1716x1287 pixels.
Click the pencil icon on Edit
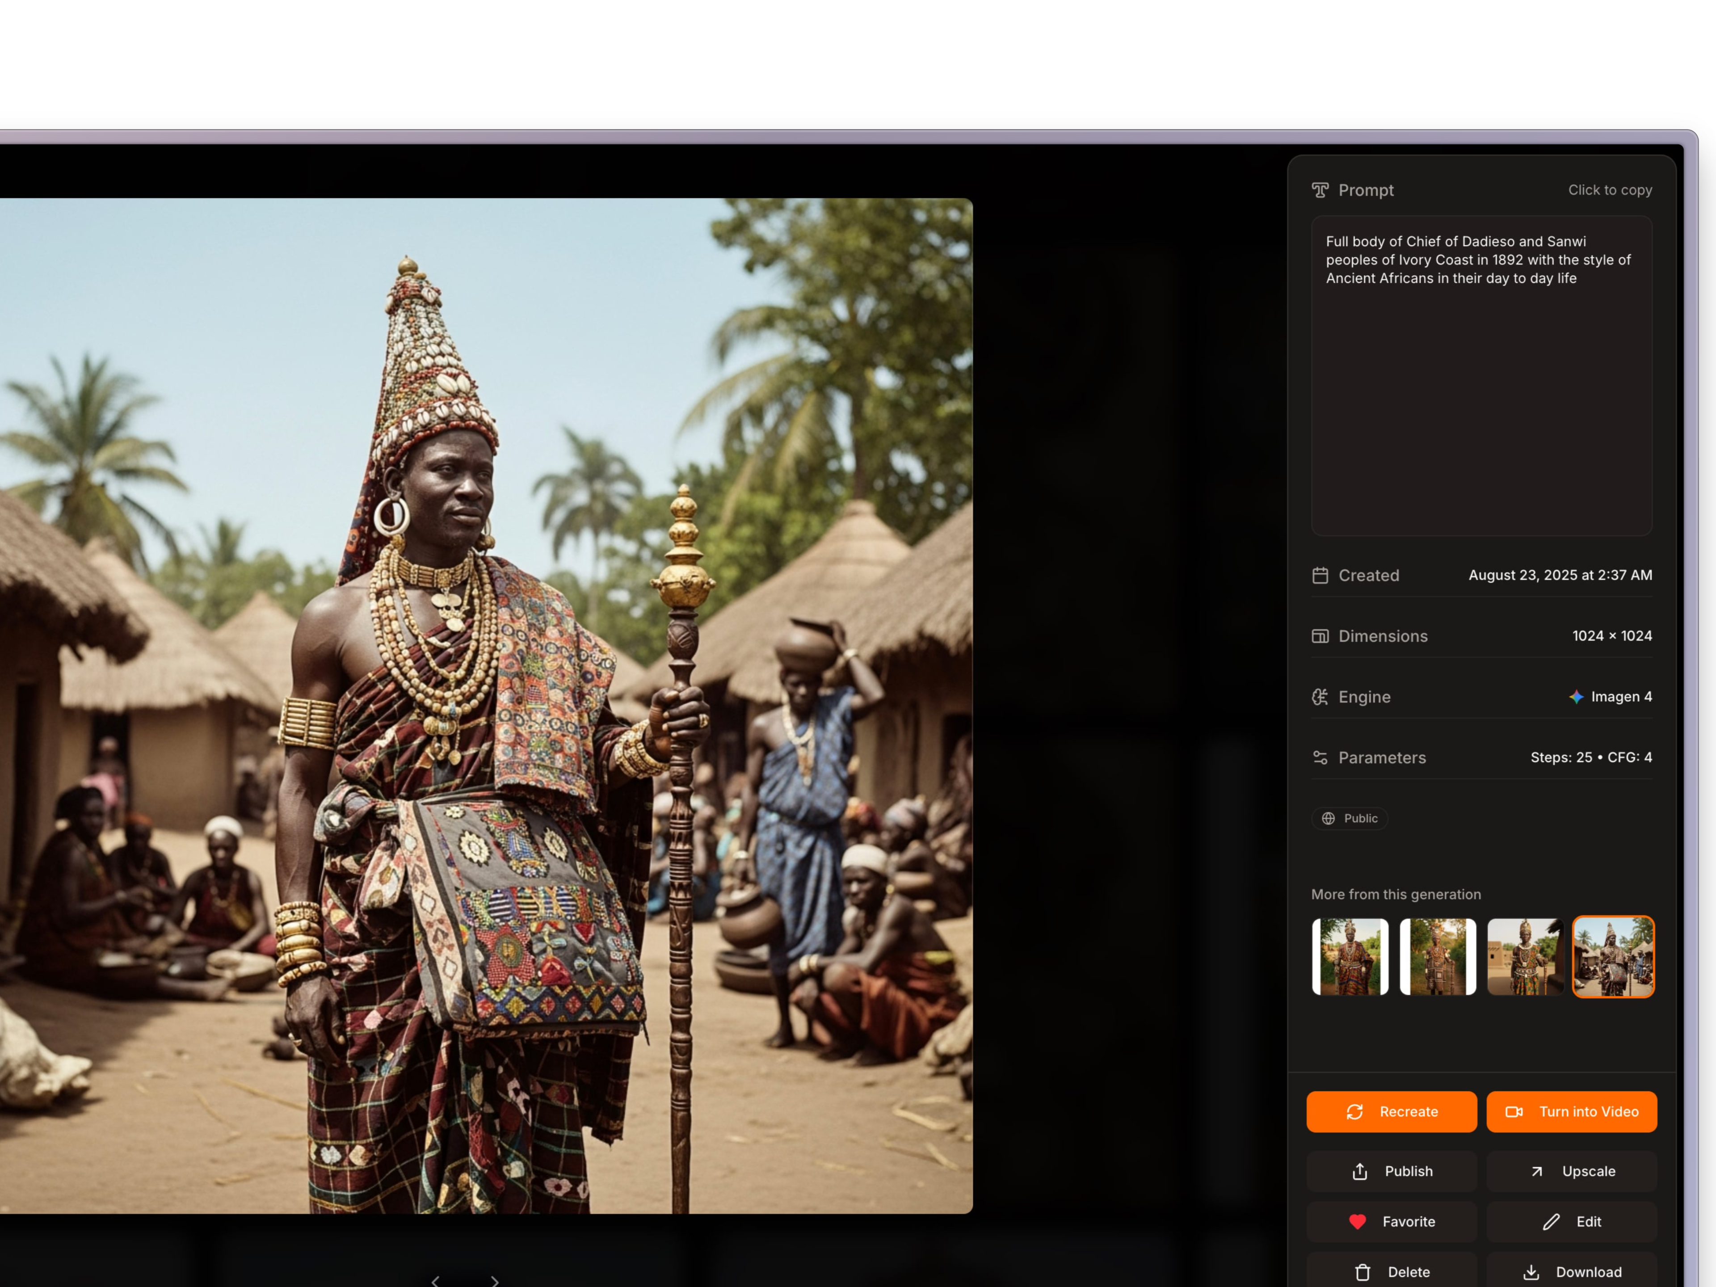point(1551,1221)
